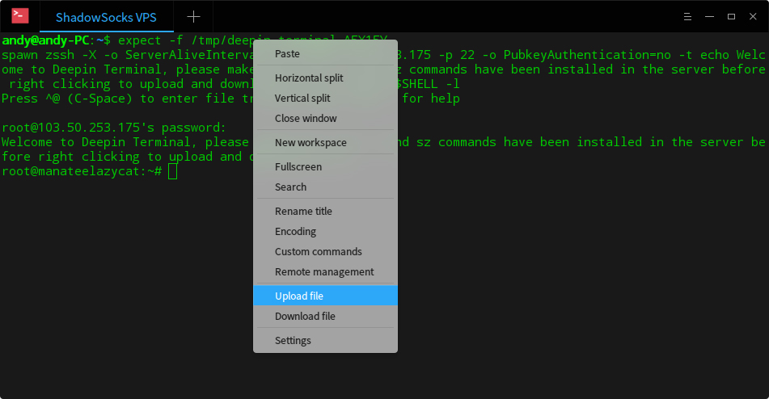Enable Fullscreen from context menu
The image size is (769, 399).
coord(298,167)
